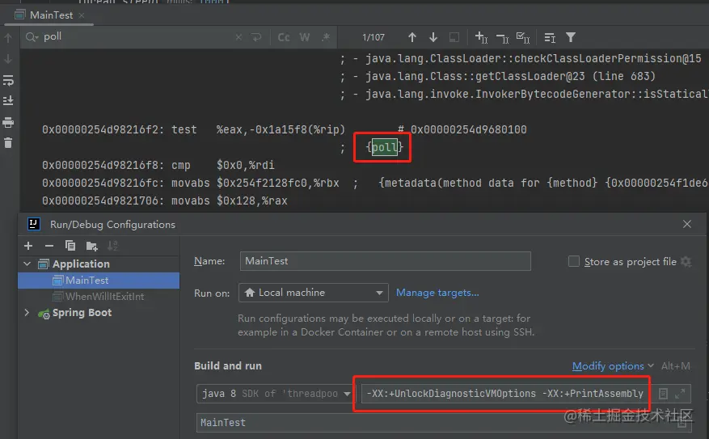Image resolution: width=709 pixels, height=439 pixels.
Task: Toggle Regex (.*) search option
Action: click(x=326, y=37)
